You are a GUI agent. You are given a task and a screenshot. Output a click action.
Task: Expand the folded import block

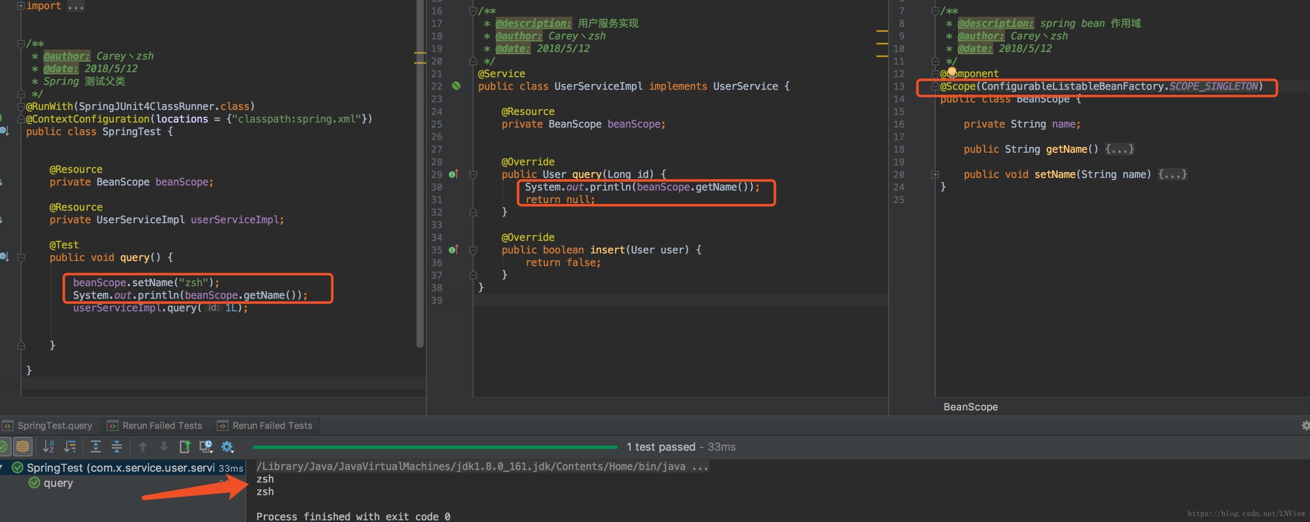pos(21,6)
